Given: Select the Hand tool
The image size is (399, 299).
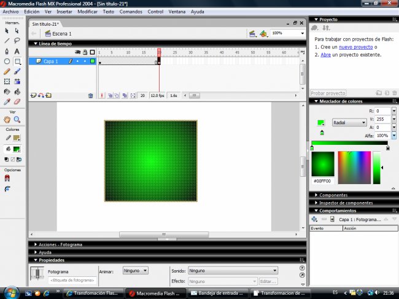Looking at the screenshot, I should tap(7, 120).
